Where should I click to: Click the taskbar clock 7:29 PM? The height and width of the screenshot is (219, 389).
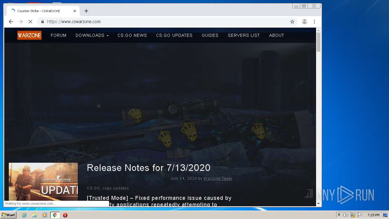373,215
